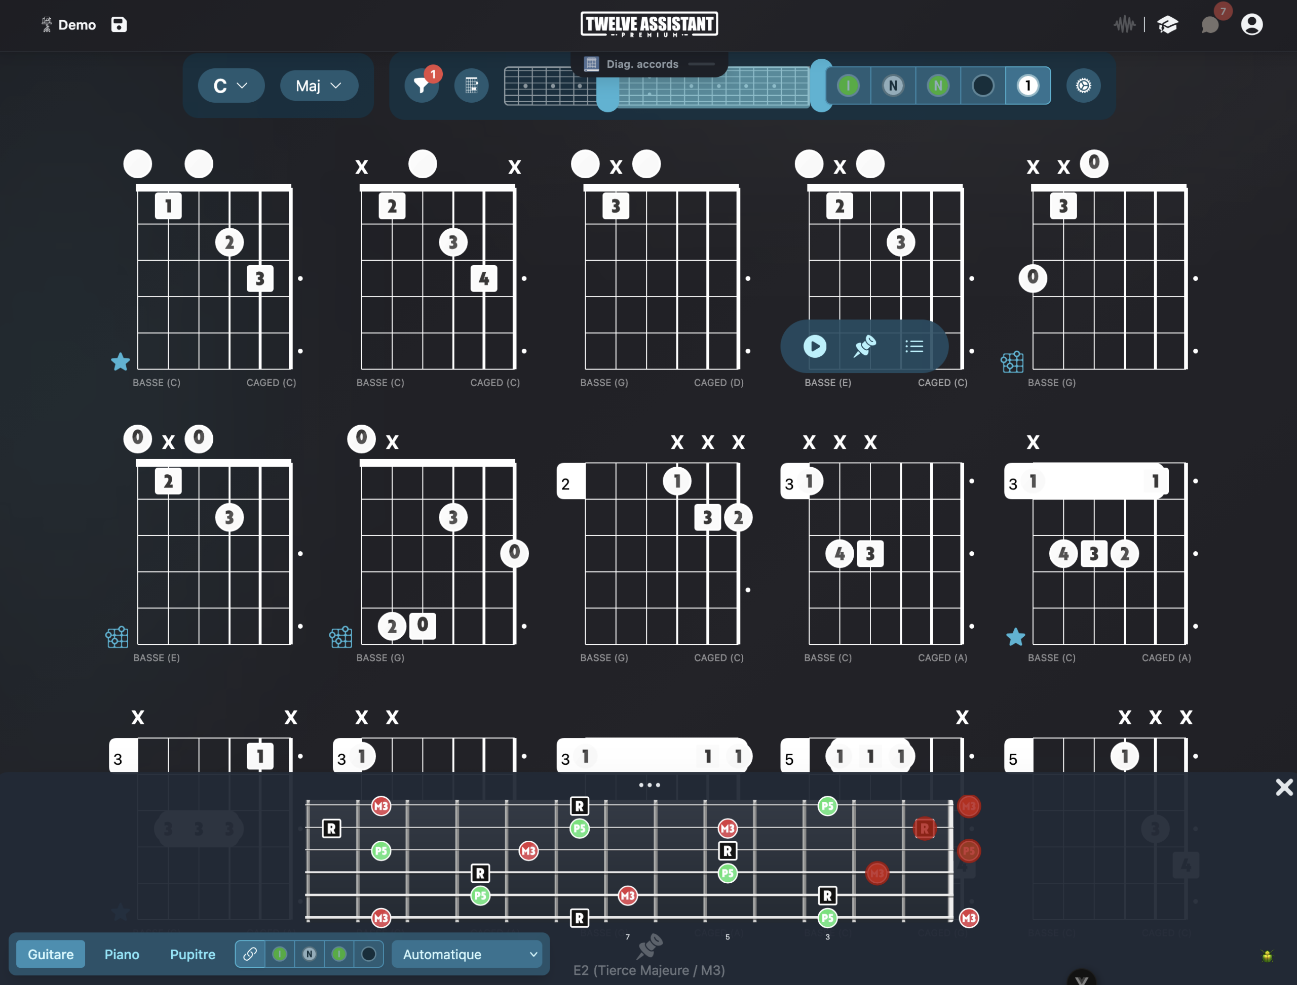
Task: Click the Diag. accords panel icon
Action: tap(591, 64)
